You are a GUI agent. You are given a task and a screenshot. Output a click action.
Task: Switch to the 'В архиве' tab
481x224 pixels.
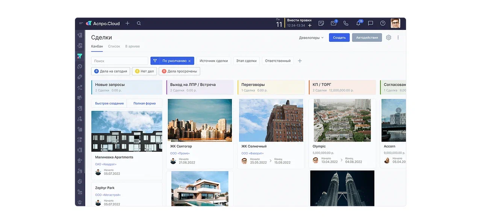point(132,46)
